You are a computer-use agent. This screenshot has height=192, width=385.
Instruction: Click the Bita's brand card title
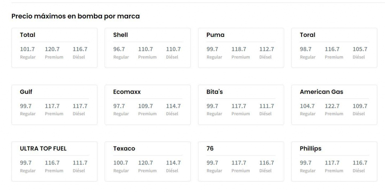pos(215,92)
